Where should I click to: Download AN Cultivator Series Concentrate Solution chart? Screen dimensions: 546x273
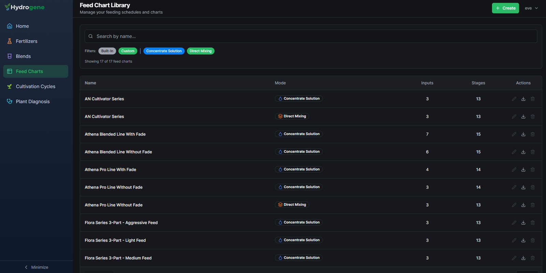point(523,99)
